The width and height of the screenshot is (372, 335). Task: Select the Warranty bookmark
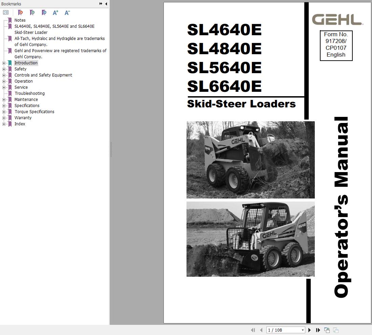pos(23,118)
